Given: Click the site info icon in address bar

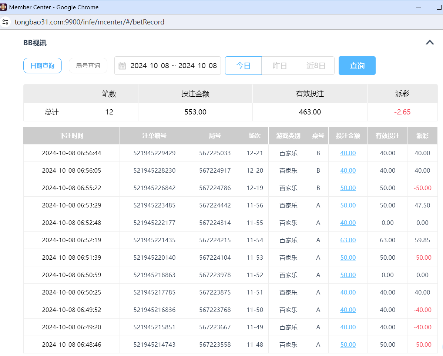Looking at the screenshot, I should coord(5,22).
